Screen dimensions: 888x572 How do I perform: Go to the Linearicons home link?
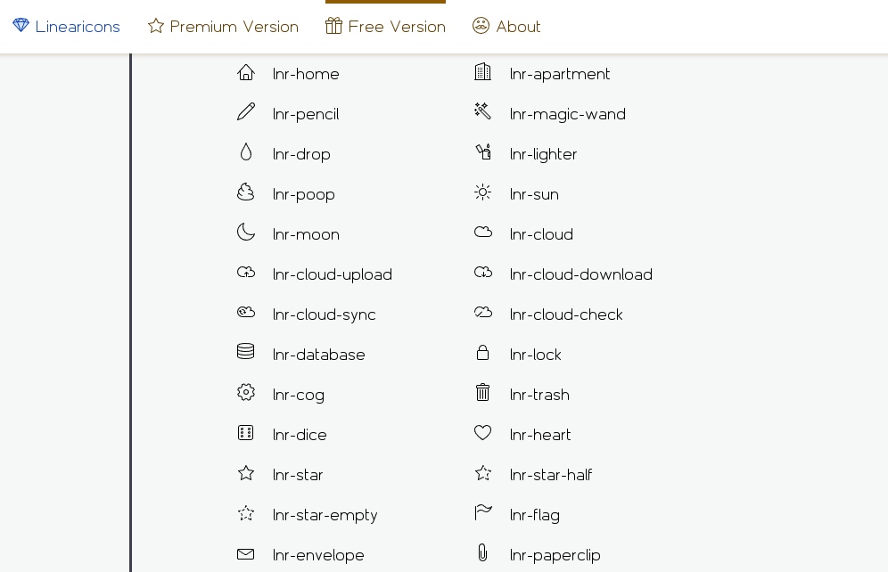point(66,27)
